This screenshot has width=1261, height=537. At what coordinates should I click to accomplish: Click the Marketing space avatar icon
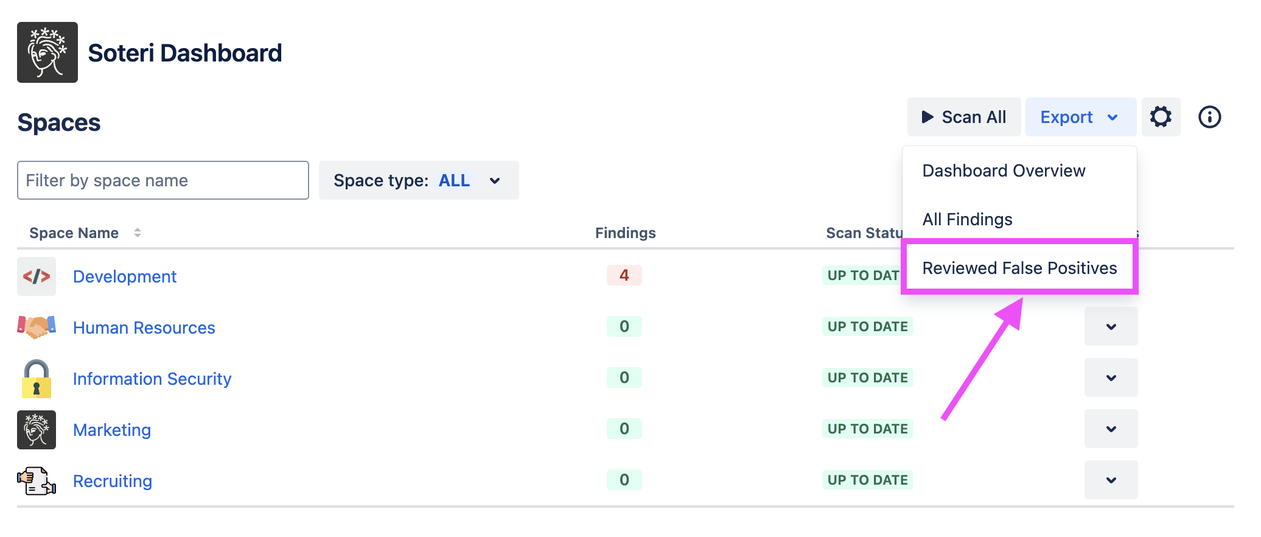click(x=37, y=429)
